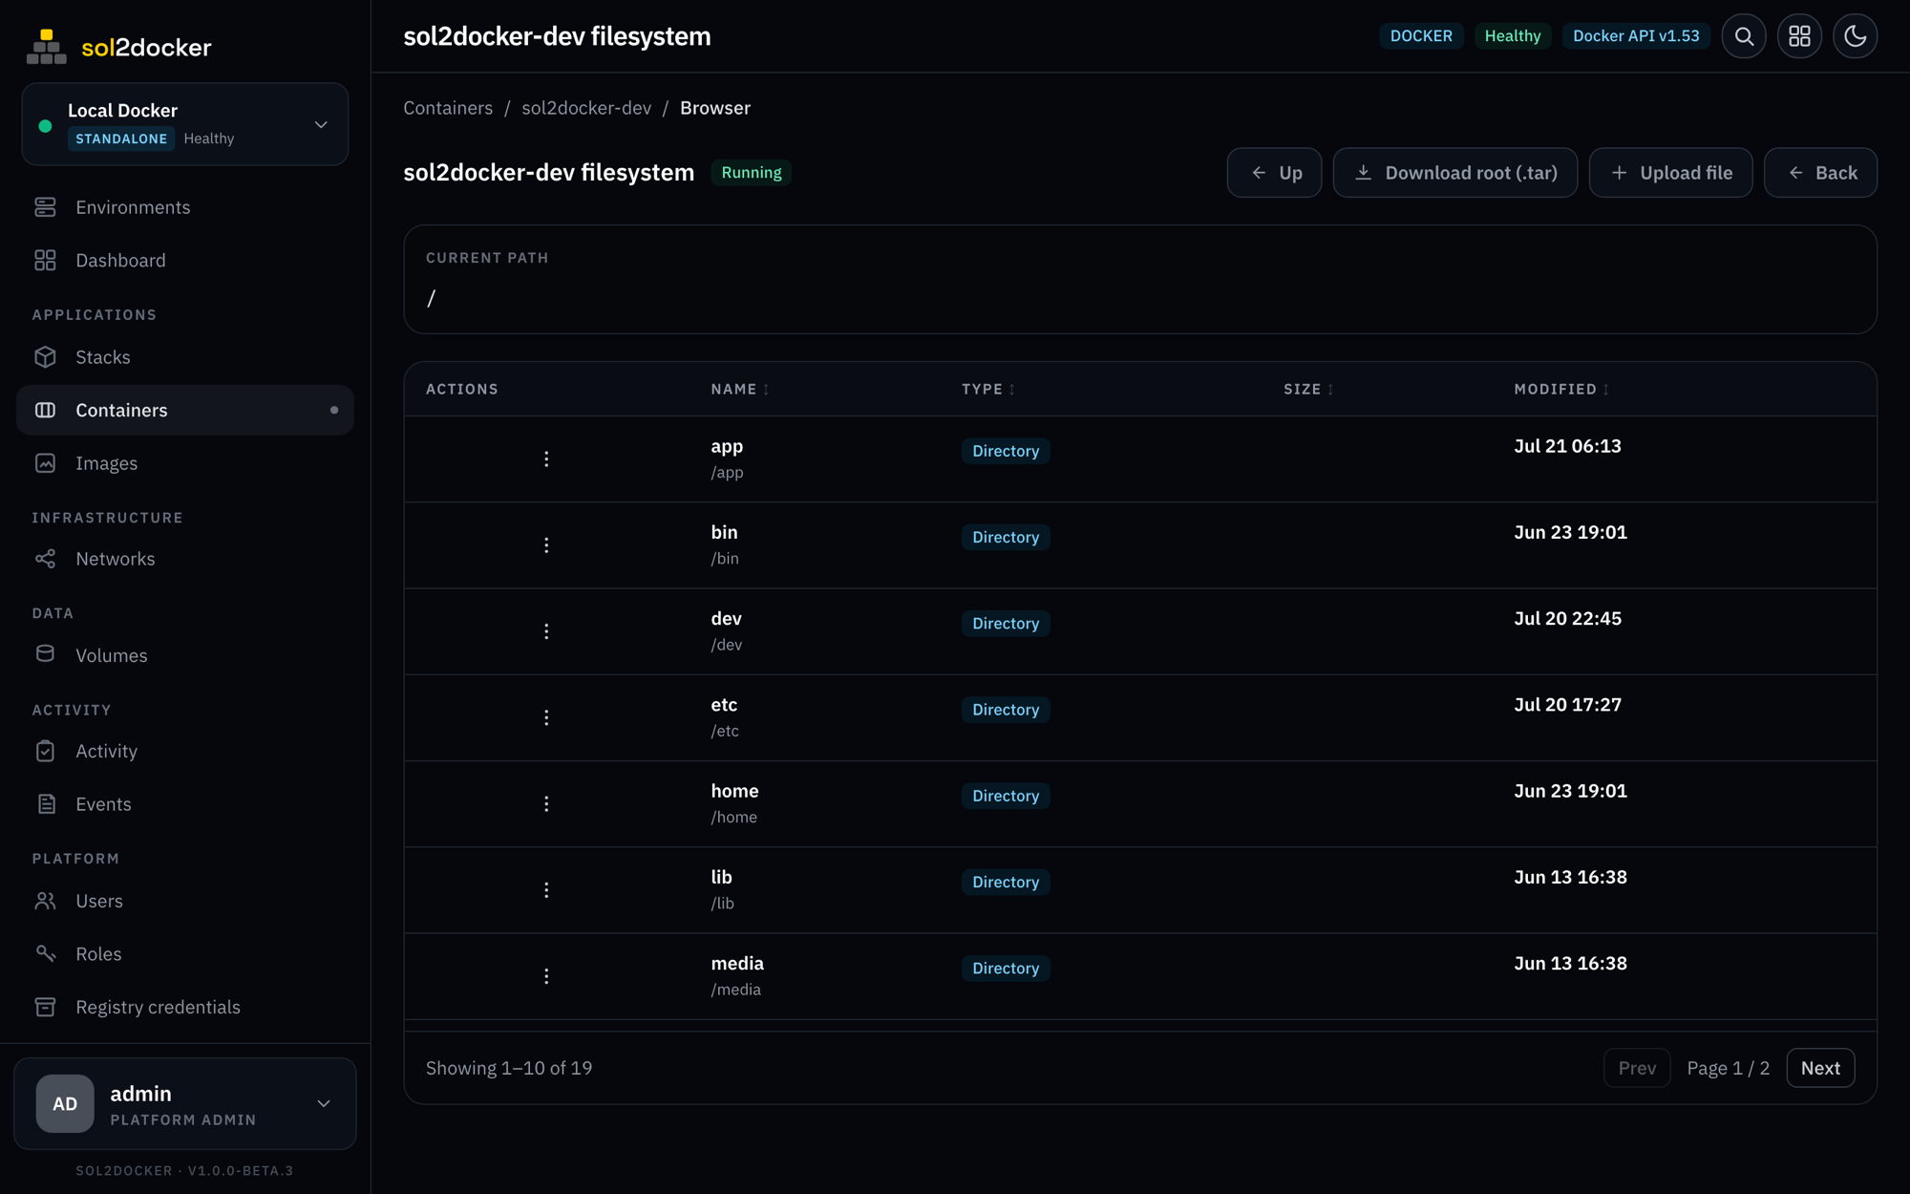1910x1194 pixels.
Task: Open the lib directory
Action: (x=721, y=877)
